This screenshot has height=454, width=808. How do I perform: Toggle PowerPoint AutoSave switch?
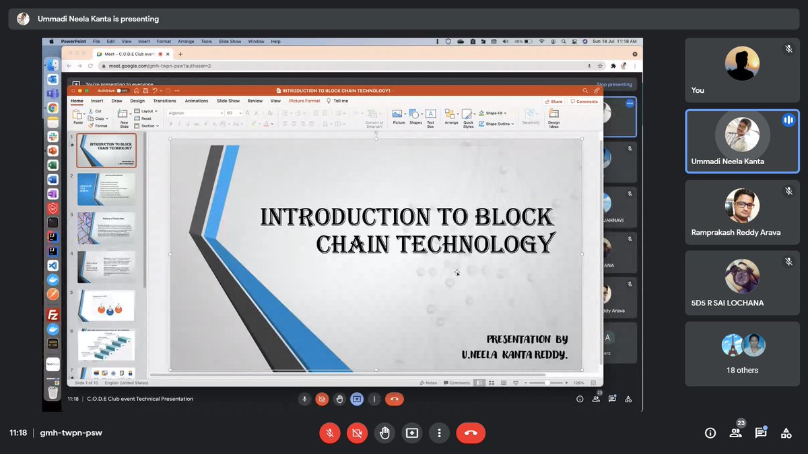(x=122, y=90)
